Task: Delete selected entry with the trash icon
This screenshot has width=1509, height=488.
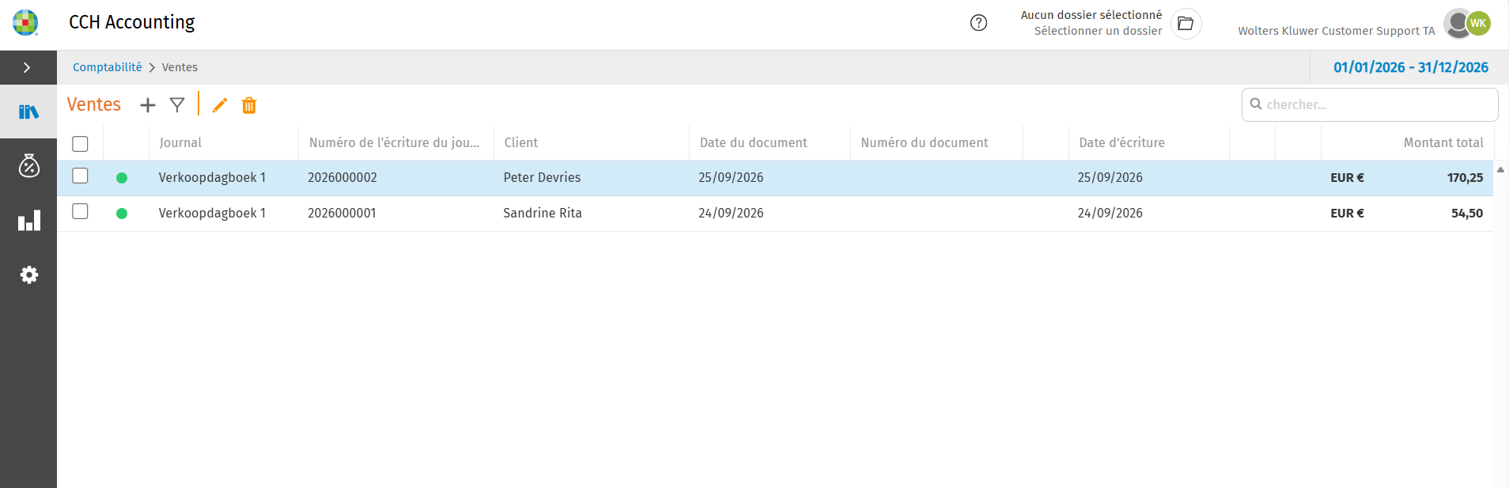Action: click(x=249, y=105)
